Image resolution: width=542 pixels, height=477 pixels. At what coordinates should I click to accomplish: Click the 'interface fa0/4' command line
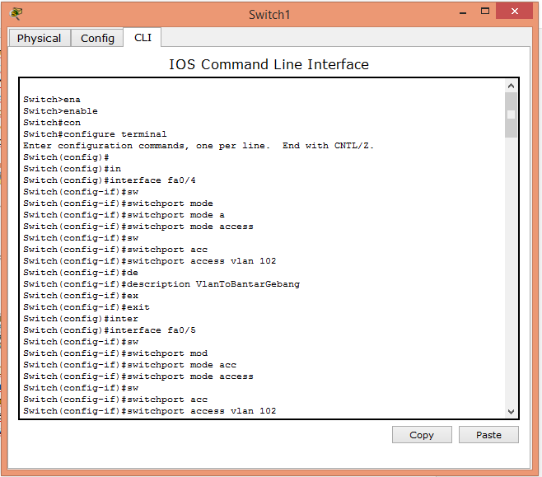(x=110, y=180)
